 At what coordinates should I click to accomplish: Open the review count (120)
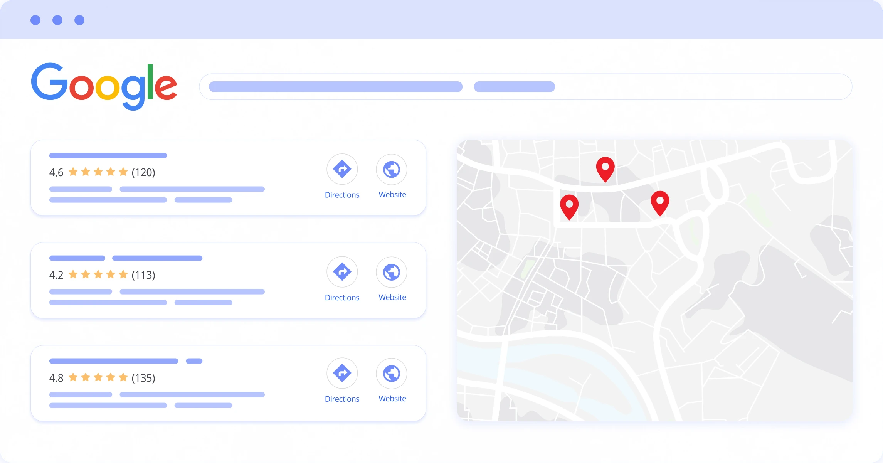click(143, 172)
